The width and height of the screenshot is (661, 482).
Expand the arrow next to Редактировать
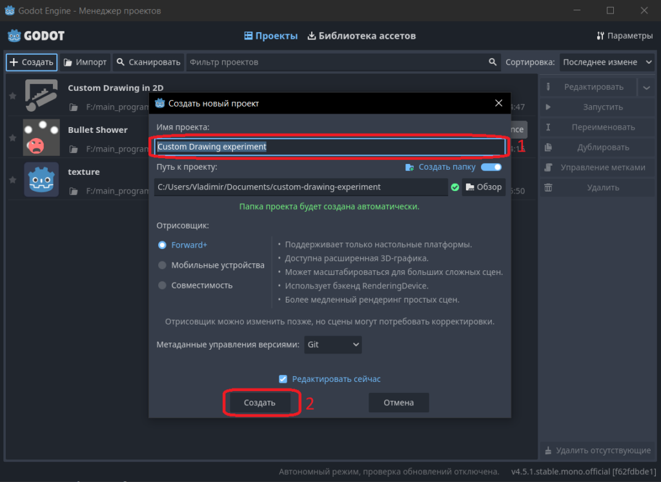(x=647, y=87)
